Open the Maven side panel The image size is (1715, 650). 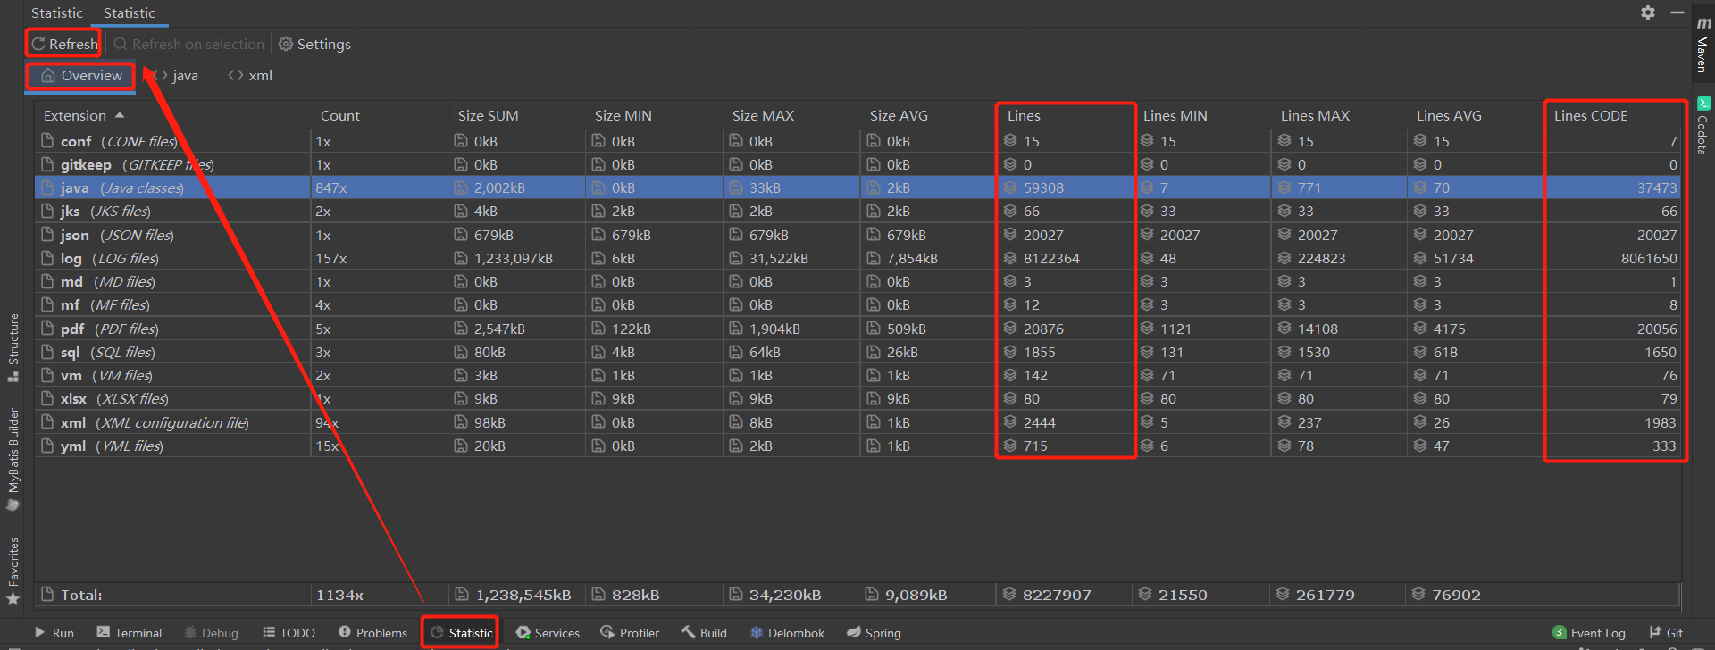(1702, 45)
